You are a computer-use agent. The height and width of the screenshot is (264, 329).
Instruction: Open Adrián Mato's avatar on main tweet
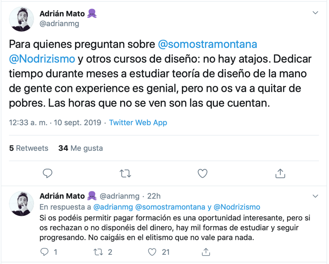[21, 19]
